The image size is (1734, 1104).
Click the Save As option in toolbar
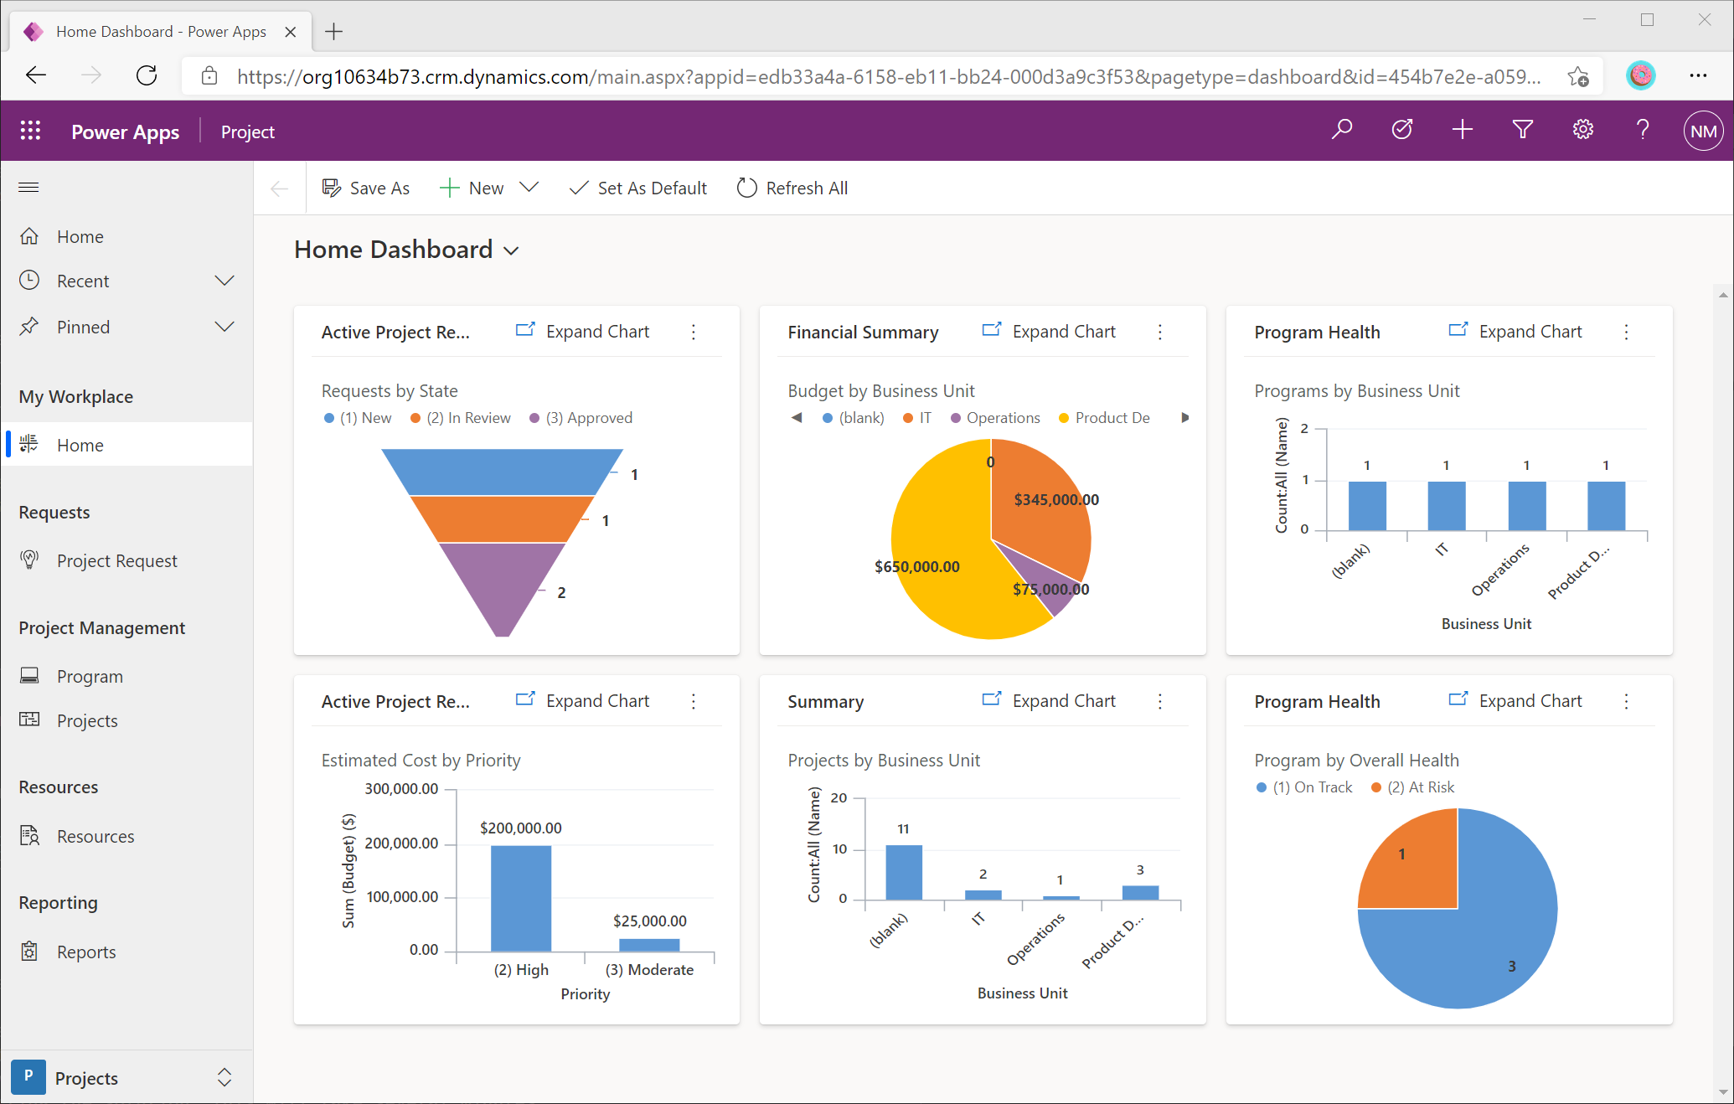[x=367, y=188]
